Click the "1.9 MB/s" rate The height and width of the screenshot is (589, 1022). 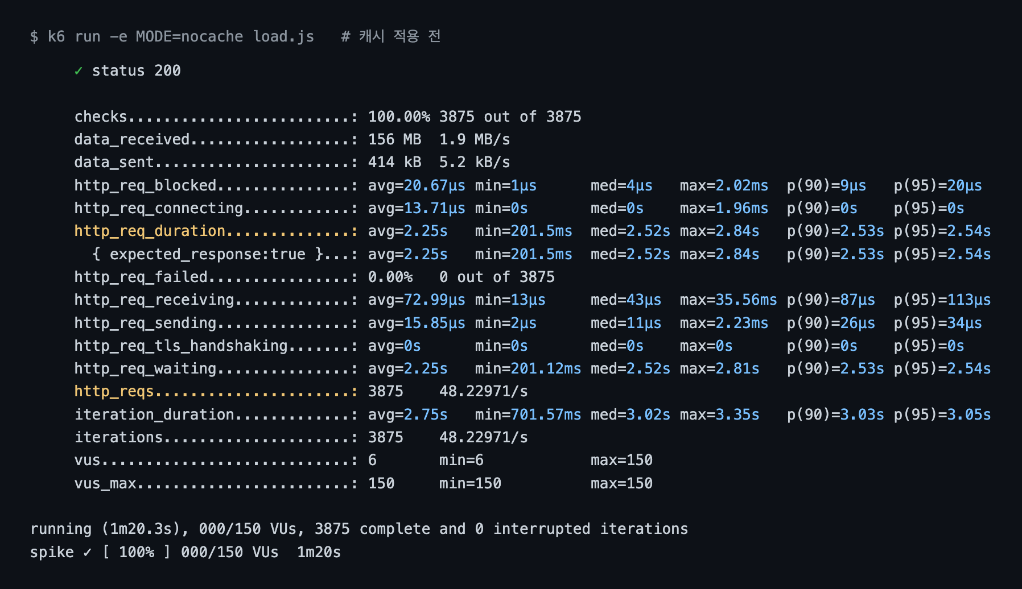475,139
